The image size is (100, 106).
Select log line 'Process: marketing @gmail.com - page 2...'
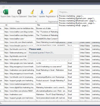pyautogui.click(x=77, y=18)
